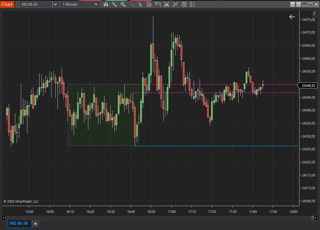320x230 pixels.
Task: Open the chart style bars icon
Action: click(x=106, y=4)
